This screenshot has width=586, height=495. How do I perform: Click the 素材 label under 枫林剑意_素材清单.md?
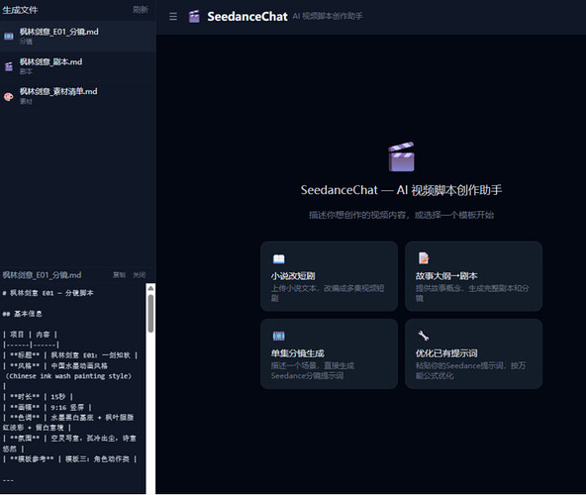(x=26, y=101)
